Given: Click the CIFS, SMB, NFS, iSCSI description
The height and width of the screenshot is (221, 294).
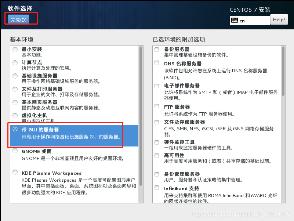Looking at the screenshot, I should (219, 131).
